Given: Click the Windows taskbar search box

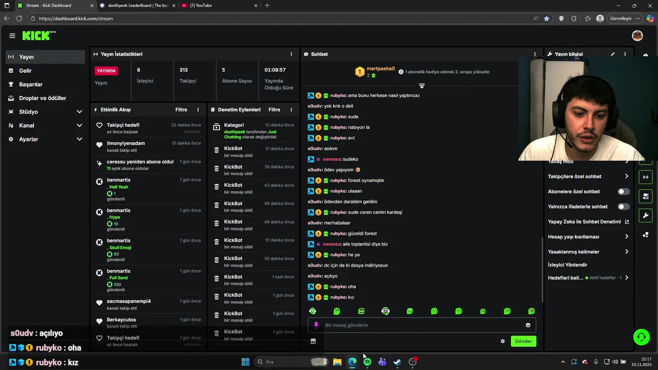Looking at the screenshot, I should 290,362.
